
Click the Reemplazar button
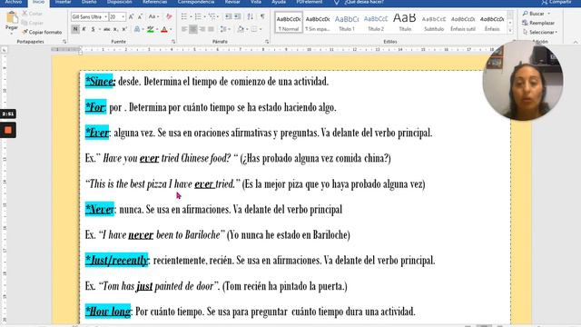(x=538, y=23)
